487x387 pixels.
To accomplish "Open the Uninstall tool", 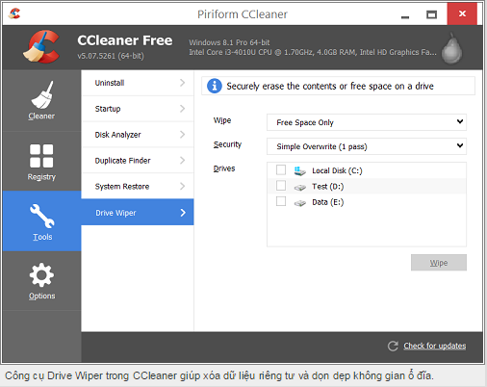I will [138, 83].
